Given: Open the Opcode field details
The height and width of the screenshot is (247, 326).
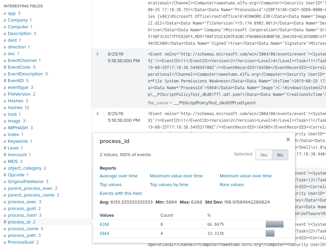Looking at the screenshot, I should tap(16, 175).
